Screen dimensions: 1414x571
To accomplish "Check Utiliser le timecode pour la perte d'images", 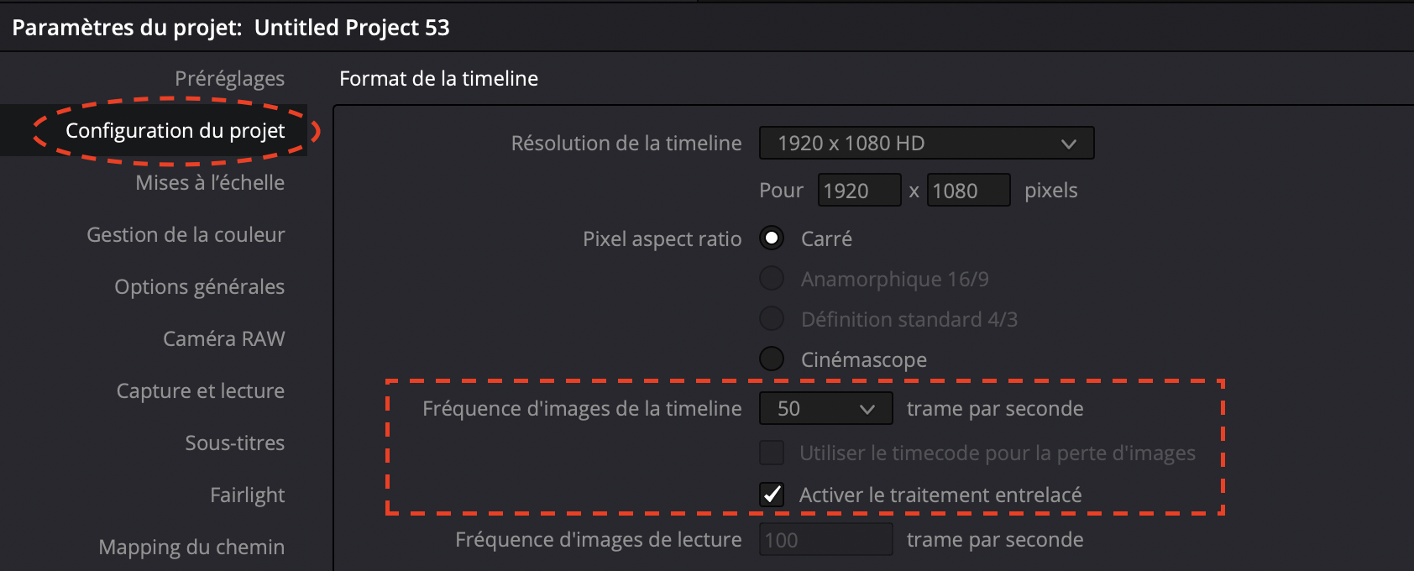I will click(x=771, y=452).
